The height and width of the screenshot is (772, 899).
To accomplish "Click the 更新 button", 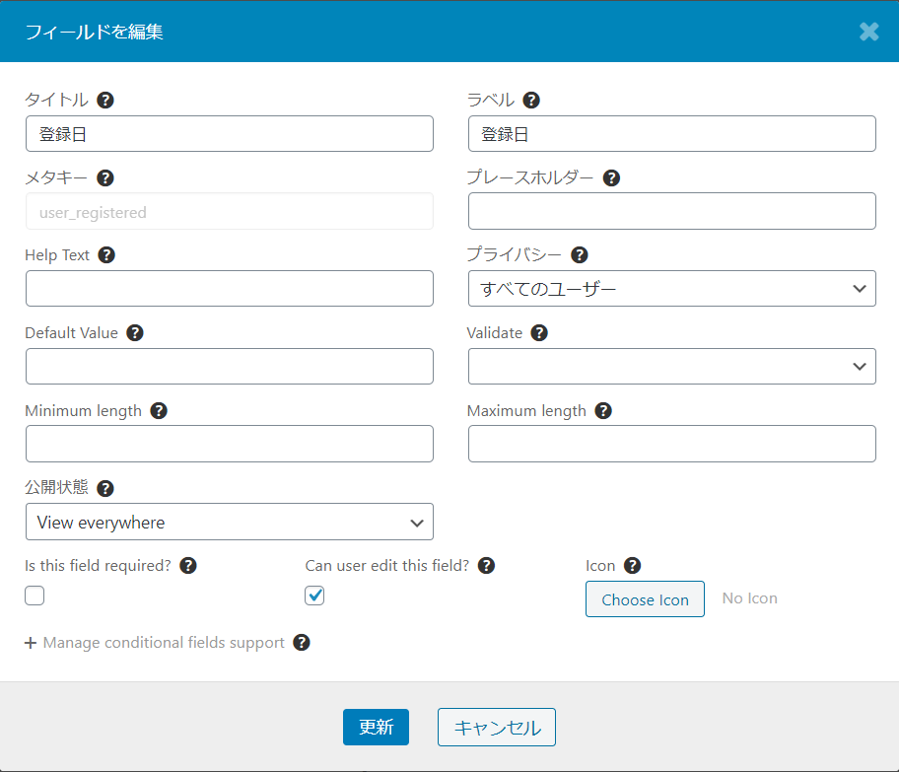I will [377, 728].
